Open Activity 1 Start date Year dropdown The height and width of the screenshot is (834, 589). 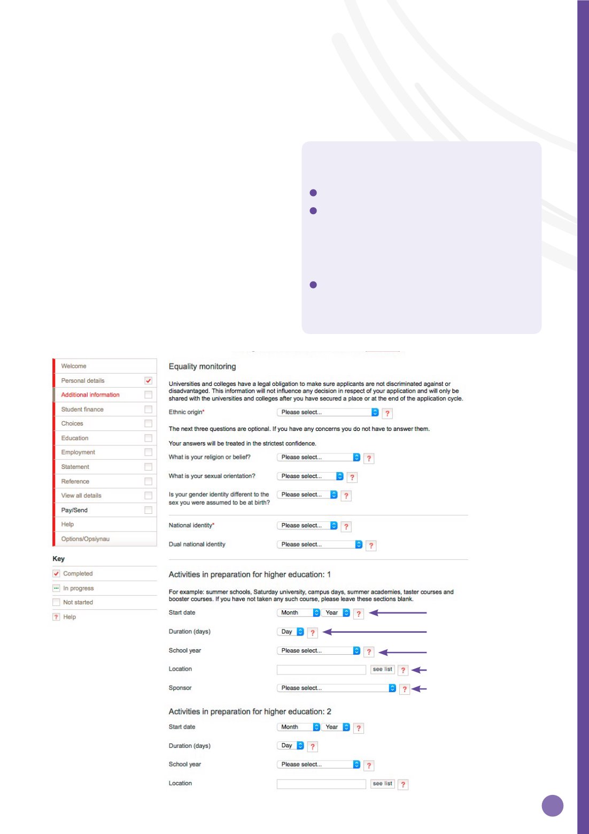pos(336,612)
